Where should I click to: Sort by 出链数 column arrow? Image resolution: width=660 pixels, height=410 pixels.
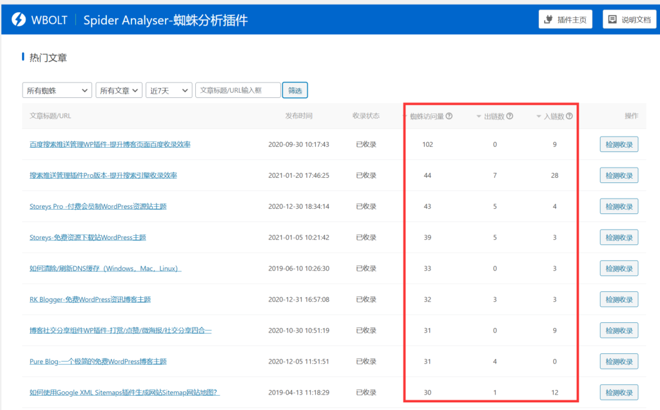(x=479, y=117)
